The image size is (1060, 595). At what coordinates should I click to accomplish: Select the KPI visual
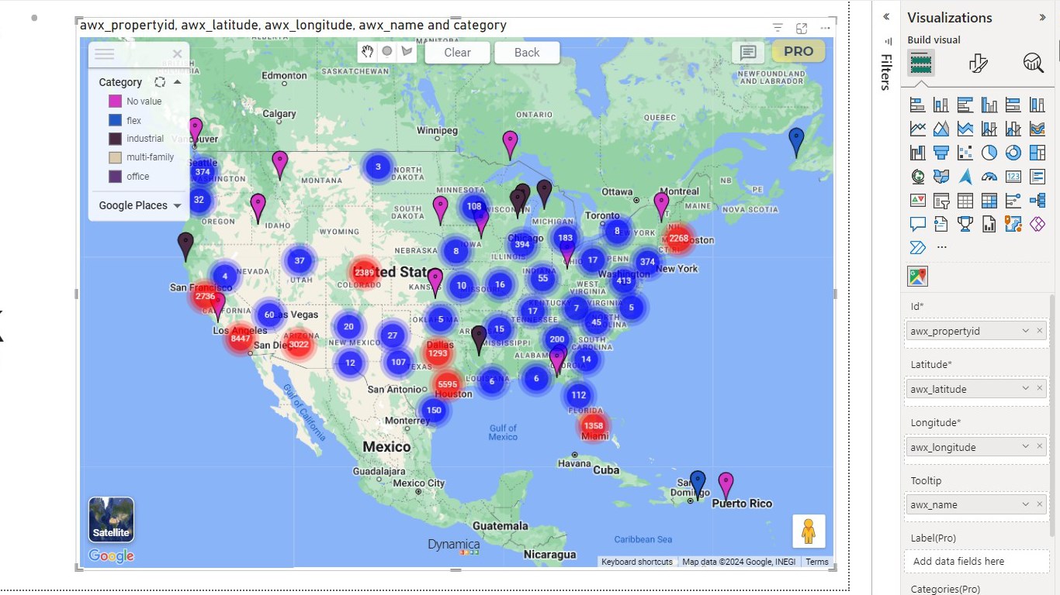click(x=917, y=201)
